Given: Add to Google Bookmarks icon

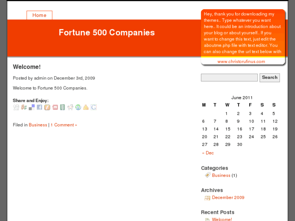Looking at the screenshot, I should (x=93, y=107).
